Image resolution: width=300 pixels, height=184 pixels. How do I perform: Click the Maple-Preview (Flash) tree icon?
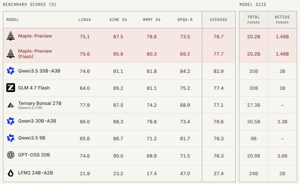[x=10, y=54]
